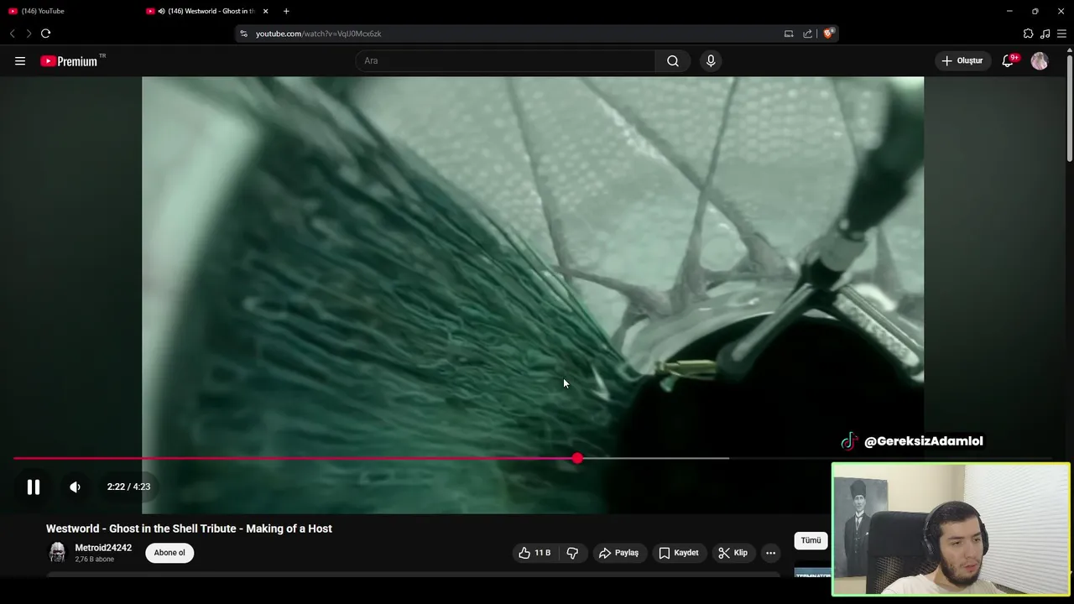Create a clip with Klip
Viewport: 1074px width, 604px height.
pos(733,553)
